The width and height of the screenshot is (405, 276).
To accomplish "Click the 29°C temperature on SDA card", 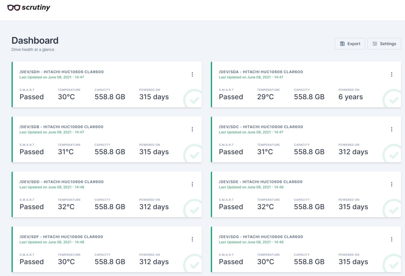I will pos(265,97).
